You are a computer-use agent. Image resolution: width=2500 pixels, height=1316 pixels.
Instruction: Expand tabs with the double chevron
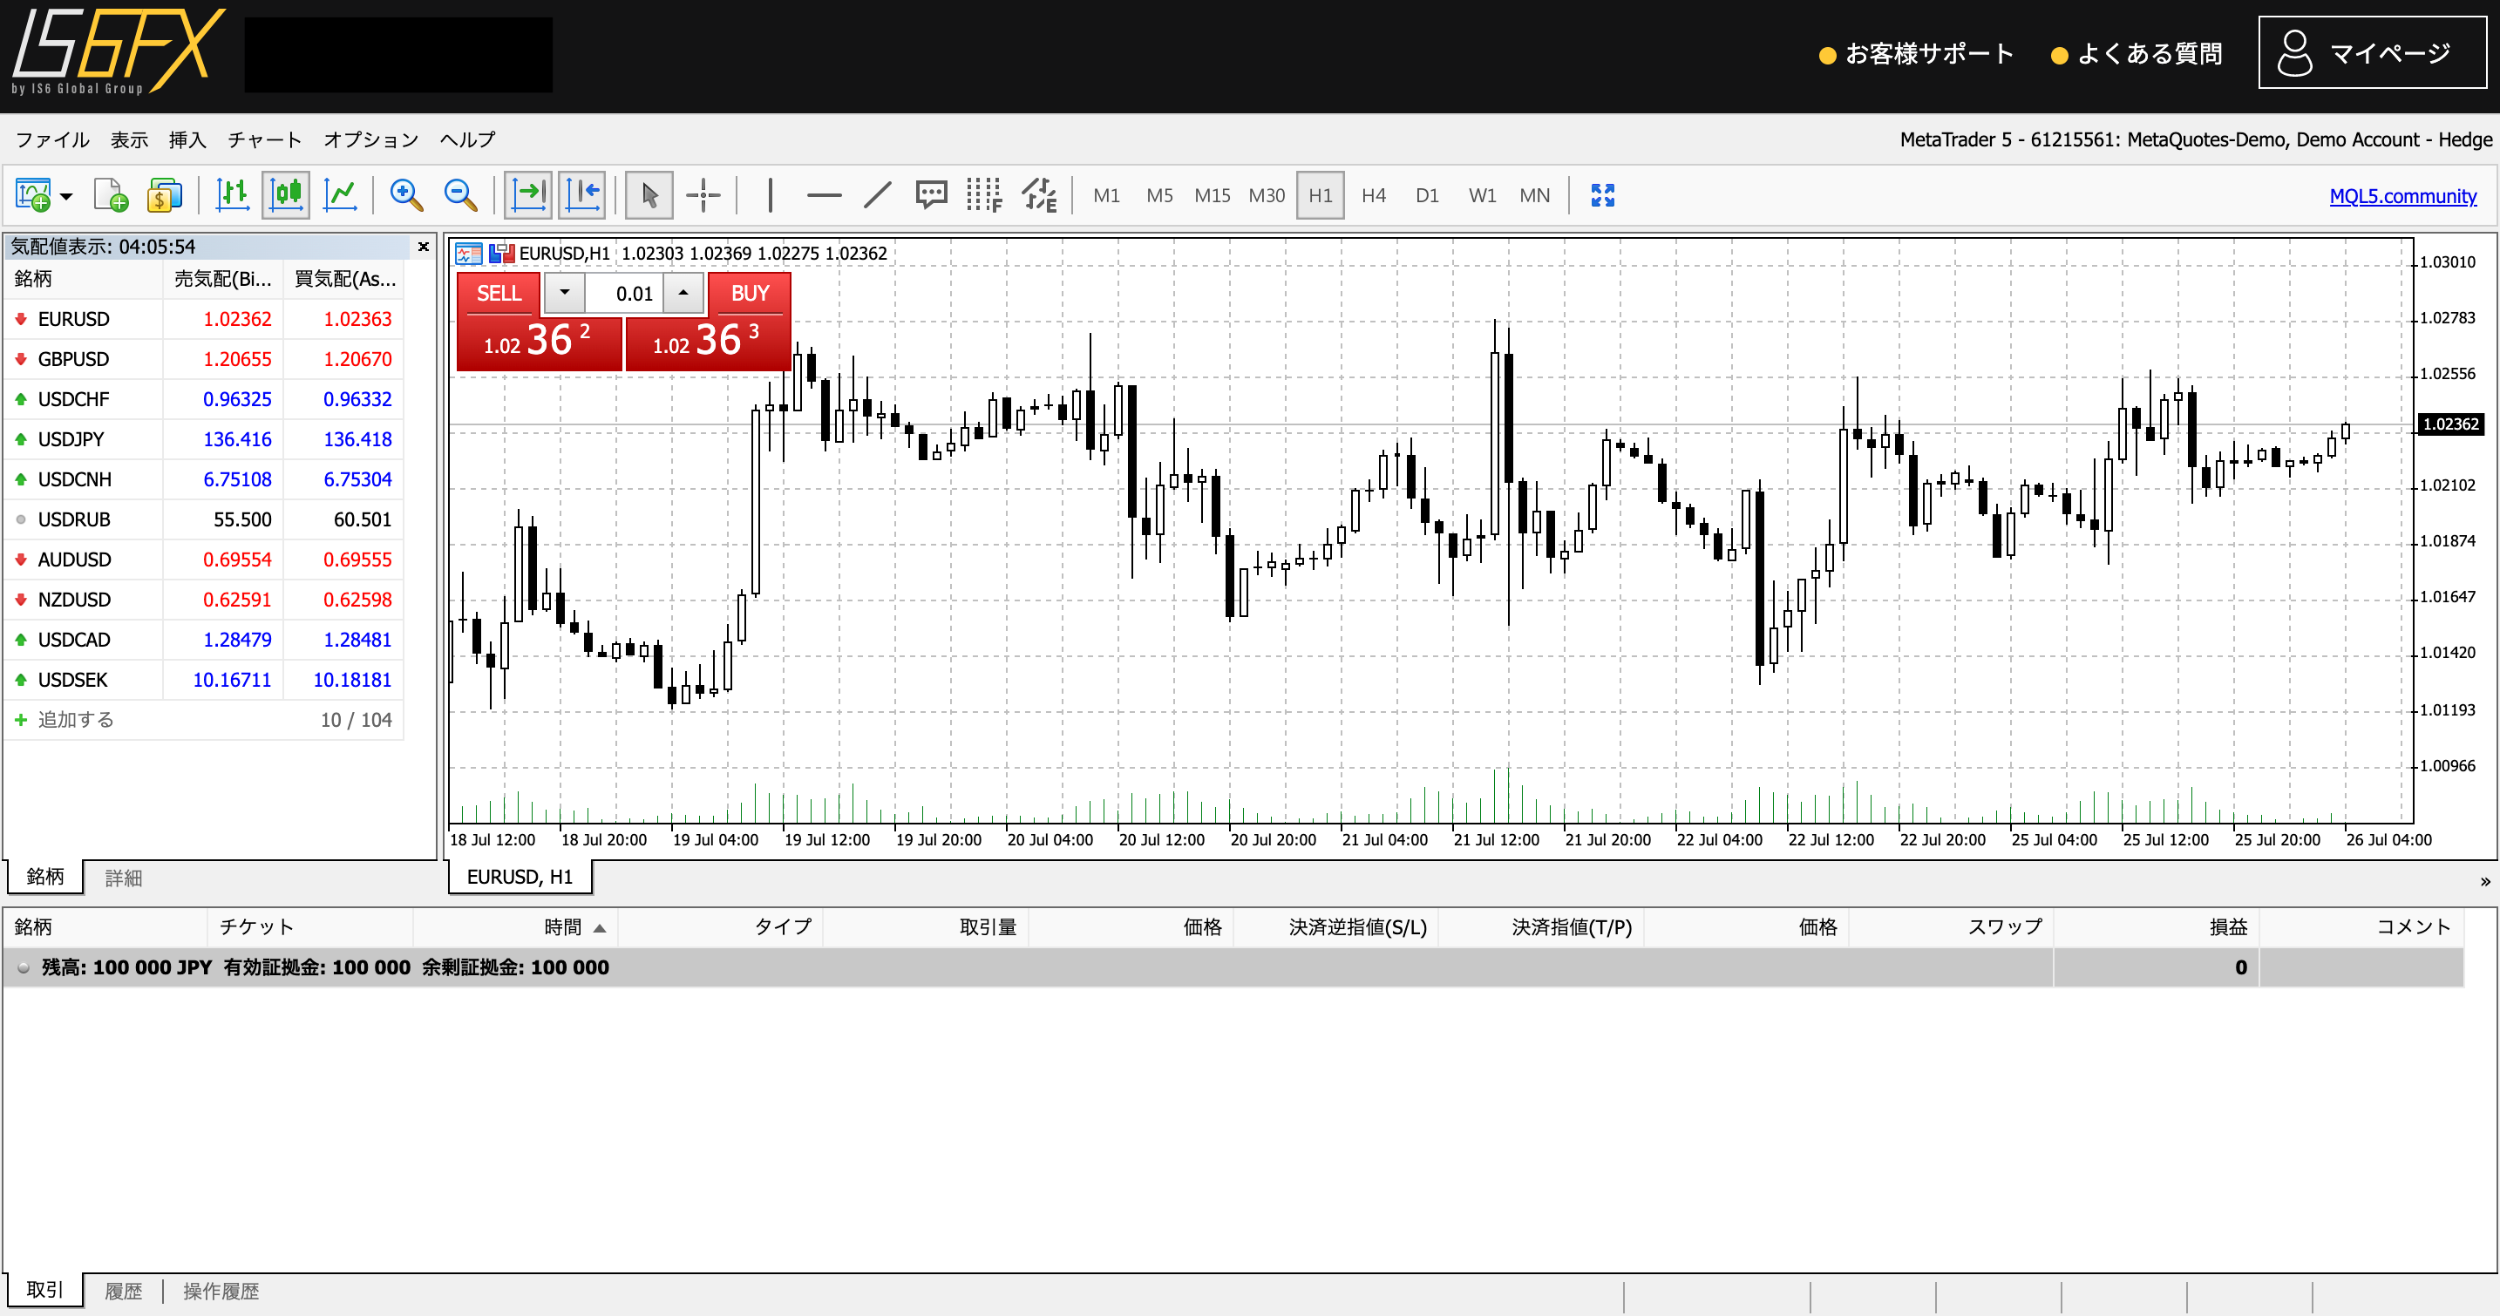coord(2484,881)
